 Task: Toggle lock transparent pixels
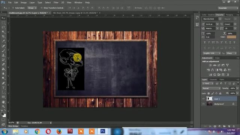coord(208,93)
